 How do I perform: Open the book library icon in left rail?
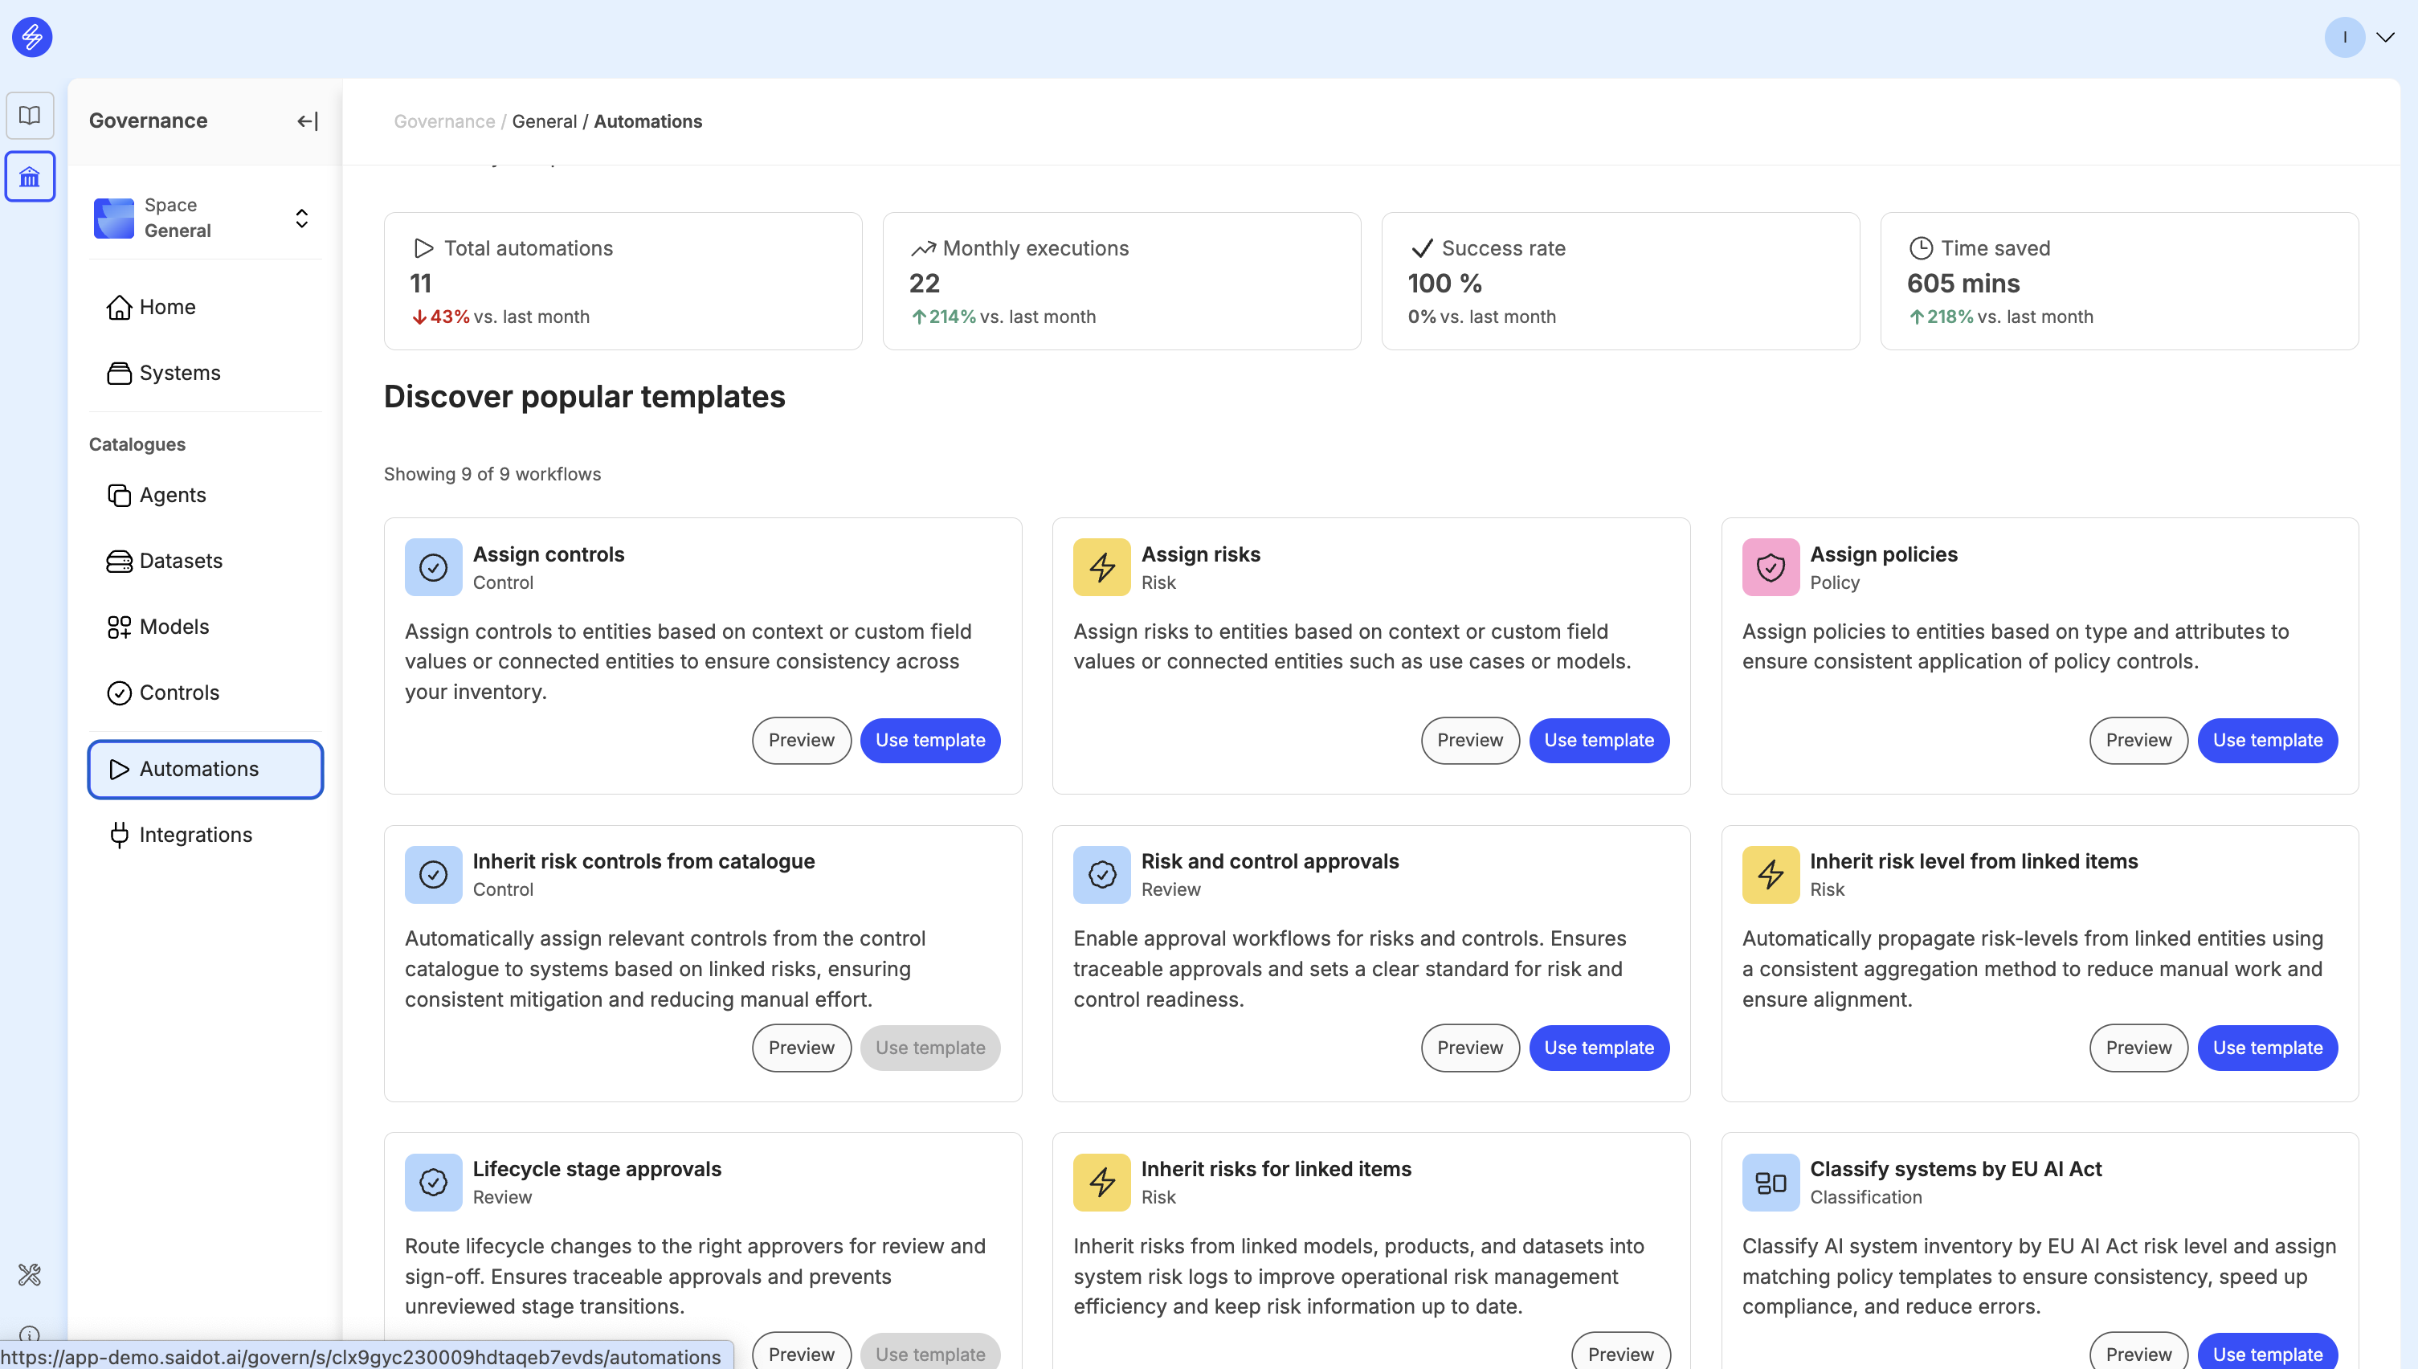[30, 115]
